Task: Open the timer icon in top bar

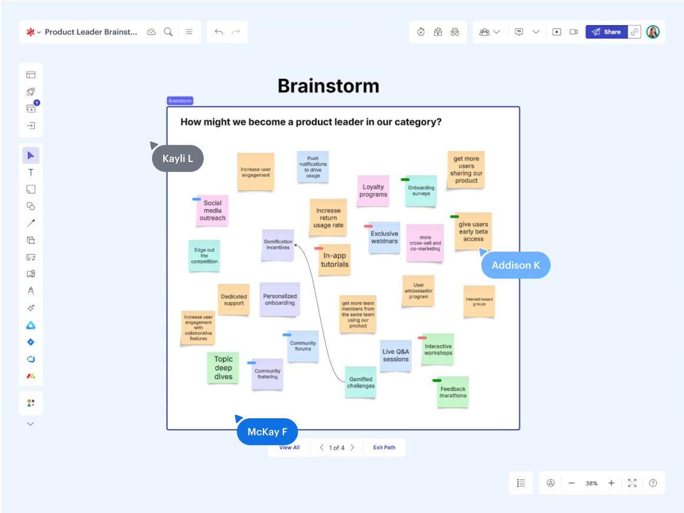Action: (x=421, y=32)
